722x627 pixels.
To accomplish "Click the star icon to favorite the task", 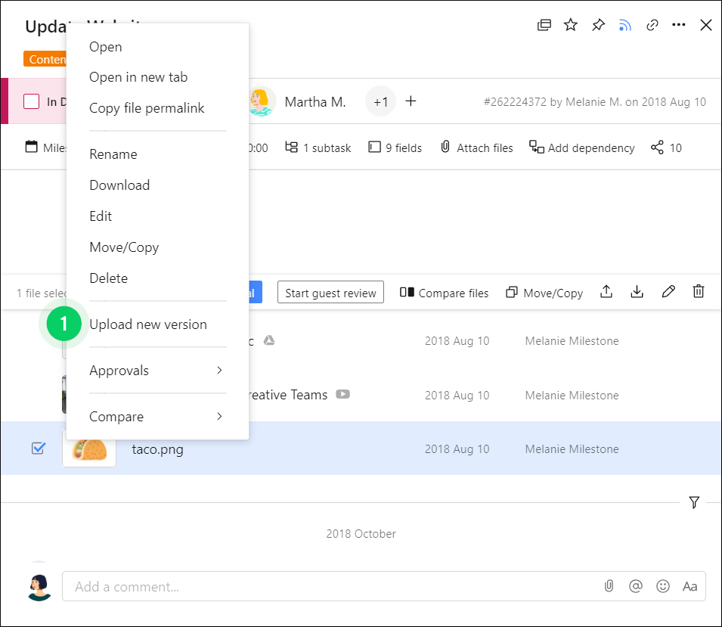I will [x=571, y=25].
